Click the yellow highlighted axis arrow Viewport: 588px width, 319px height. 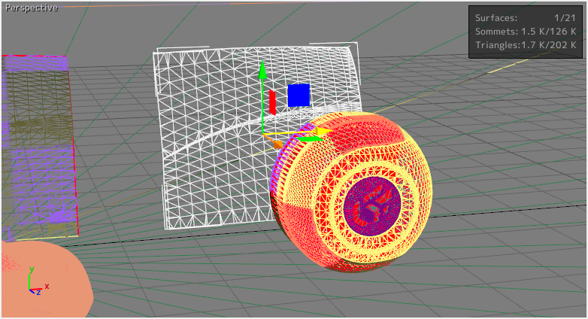pos(323,131)
